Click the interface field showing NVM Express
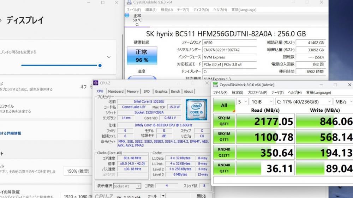The image size is (353, 198). pos(229,57)
